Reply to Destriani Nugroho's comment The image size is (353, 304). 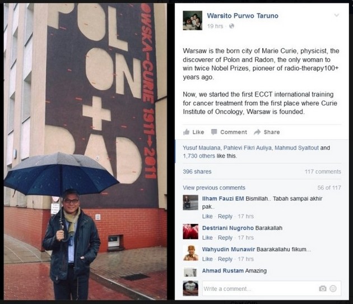pyautogui.click(x=225, y=237)
